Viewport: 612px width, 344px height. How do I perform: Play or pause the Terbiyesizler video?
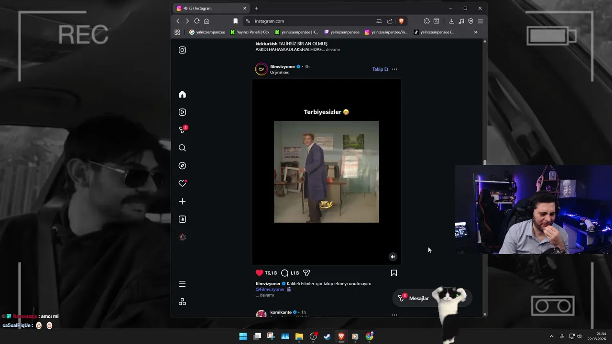pyautogui.click(x=327, y=172)
